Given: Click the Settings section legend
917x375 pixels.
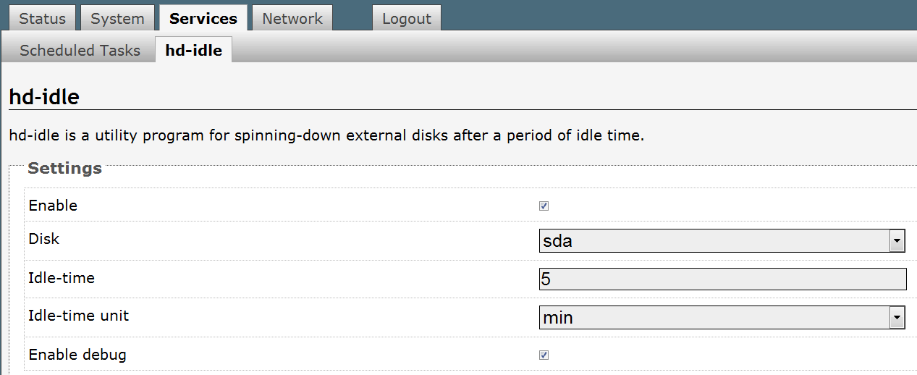Looking at the screenshot, I should coord(64,169).
